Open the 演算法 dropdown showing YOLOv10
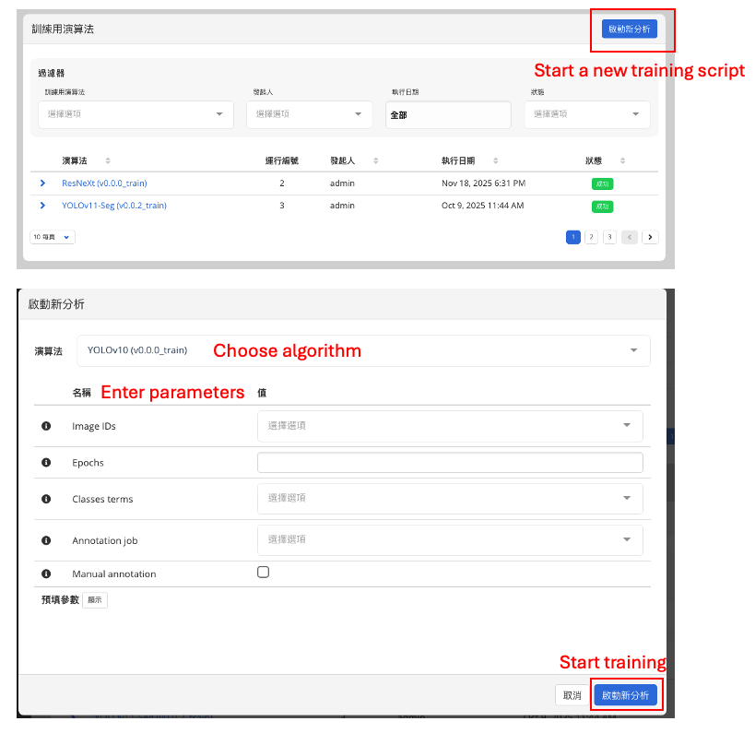This screenshot has height=733, width=755. pos(363,350)
